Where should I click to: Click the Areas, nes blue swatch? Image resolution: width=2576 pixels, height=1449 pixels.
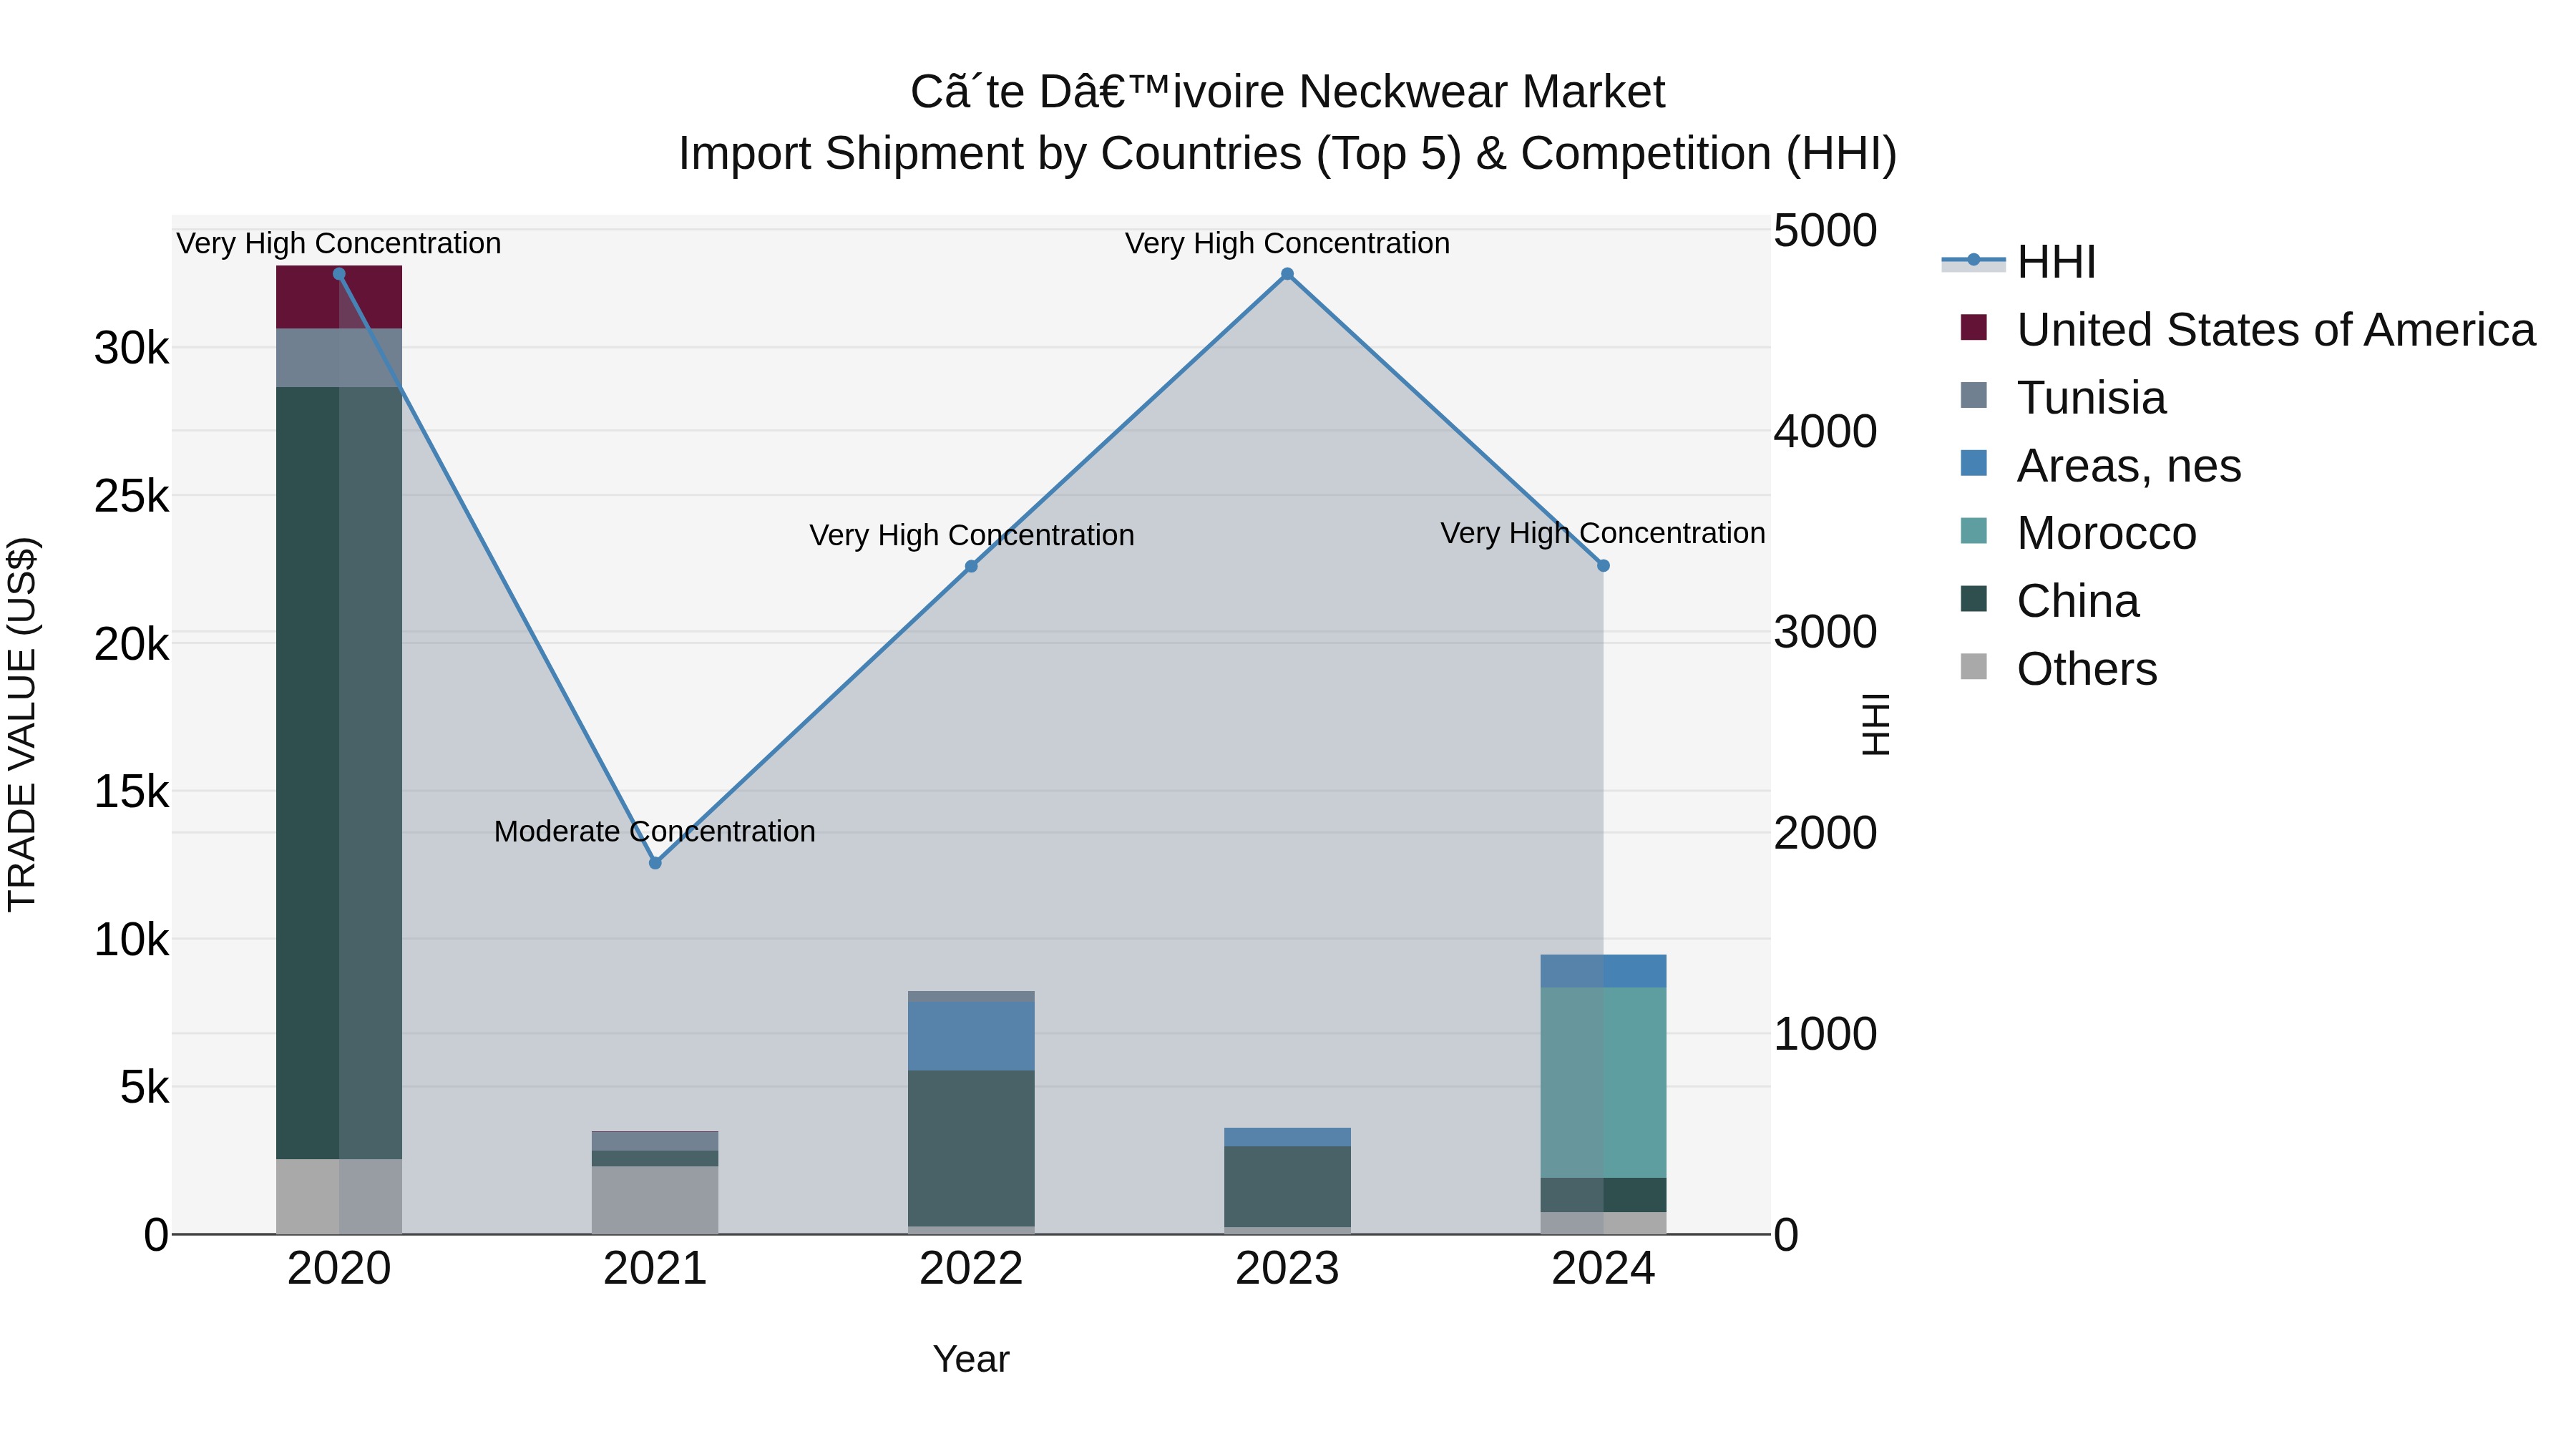click(x=1974, y=464)
